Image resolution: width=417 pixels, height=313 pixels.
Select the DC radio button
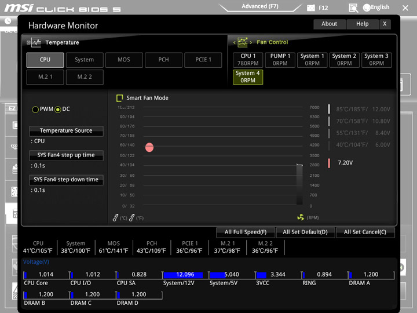tap(58, 110)
